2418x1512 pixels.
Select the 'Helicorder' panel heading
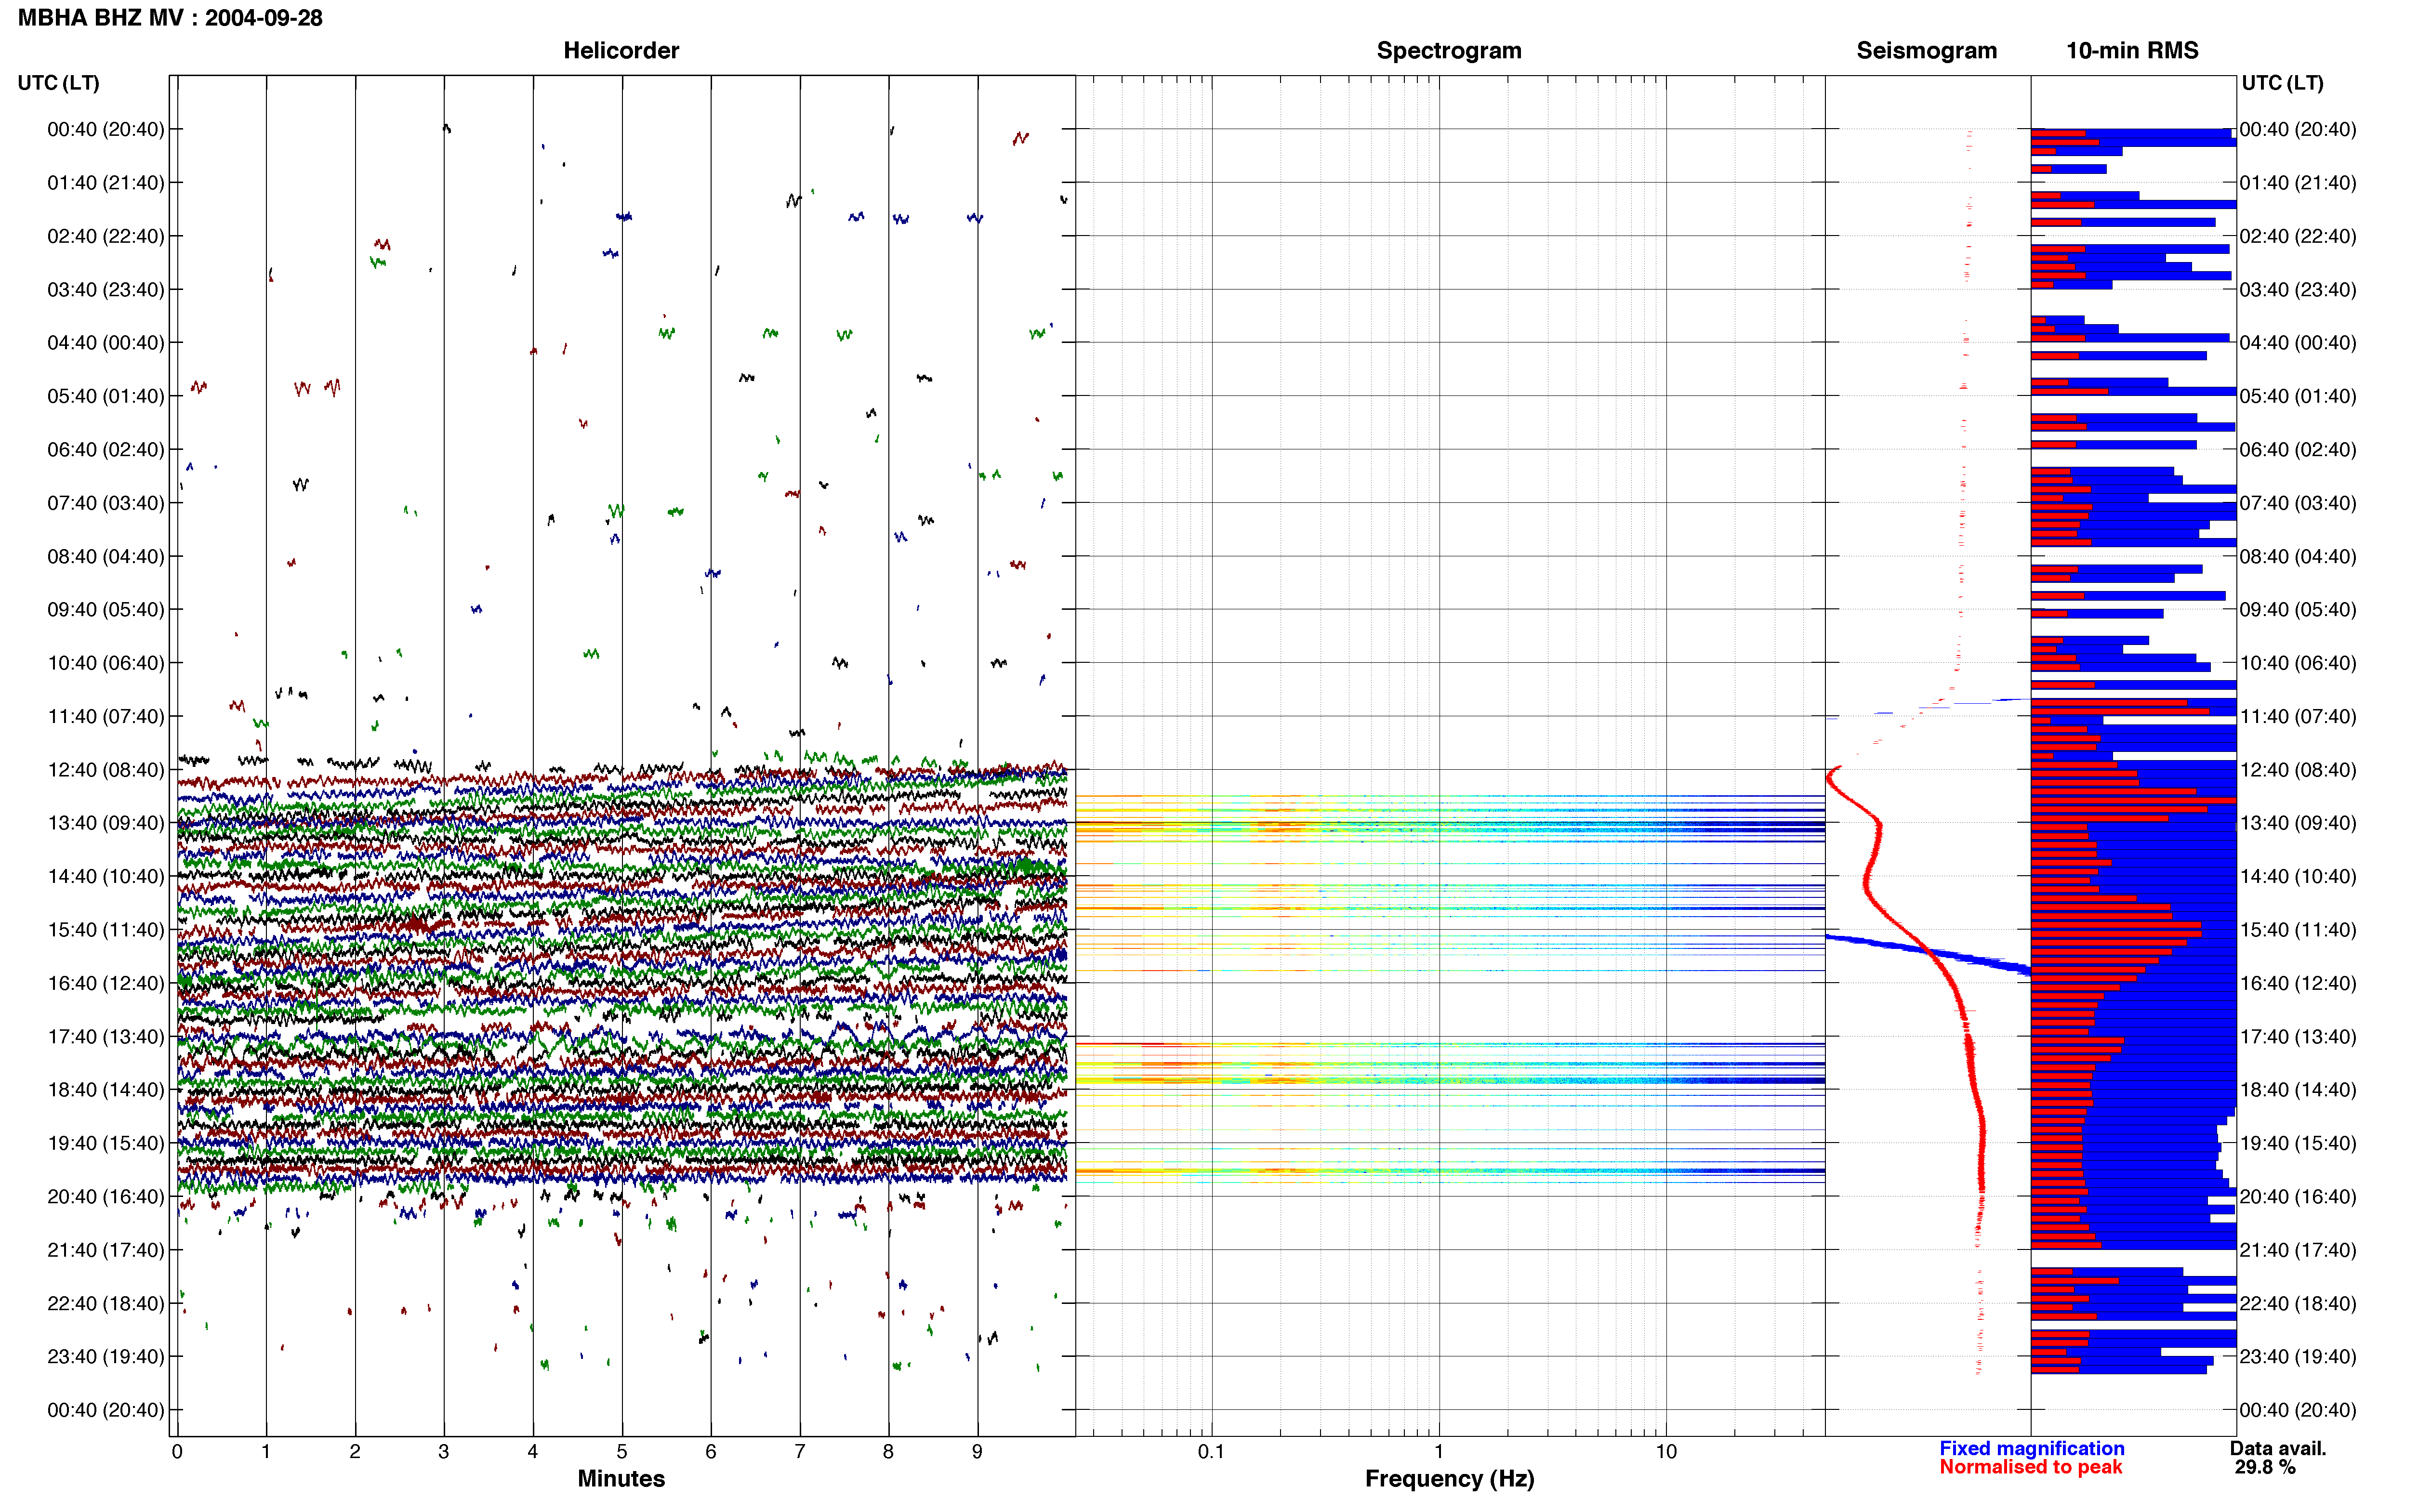point(621,51)
